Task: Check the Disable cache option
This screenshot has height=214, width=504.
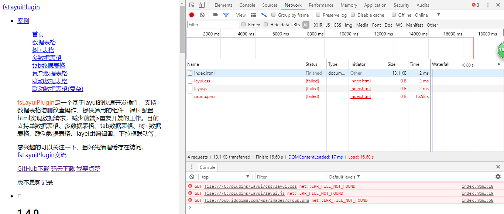Action: pyautogui.click(x=353, y=15)
